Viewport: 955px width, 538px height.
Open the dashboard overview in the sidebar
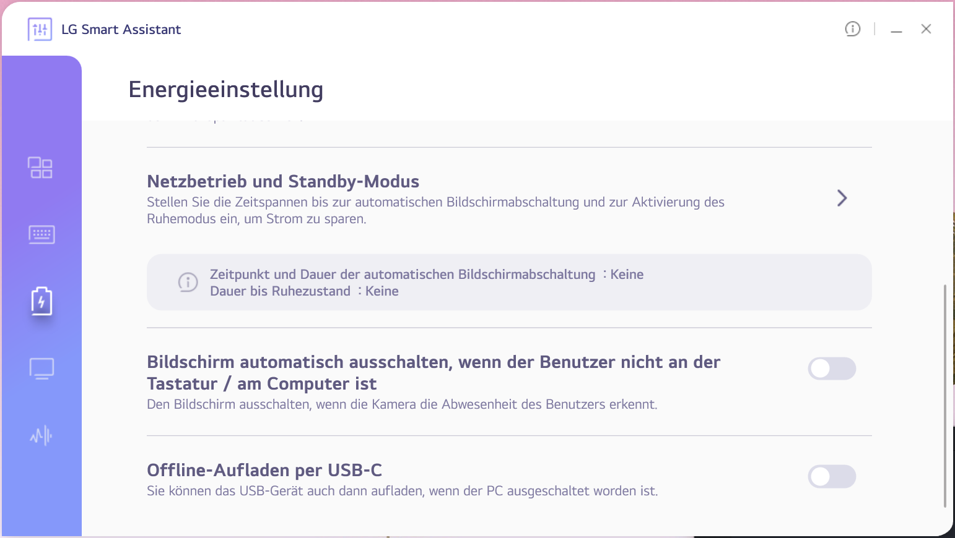click(41, 168)
